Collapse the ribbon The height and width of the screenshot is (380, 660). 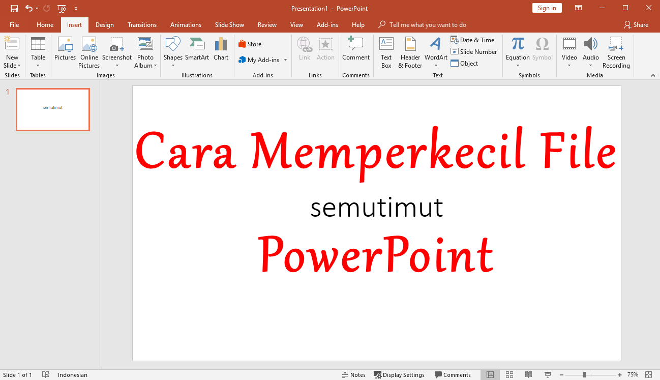pyautogui.click(x=653, y=75)
